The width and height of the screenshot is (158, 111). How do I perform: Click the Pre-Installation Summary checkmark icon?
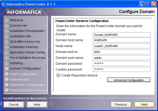[x=7, y=58]
